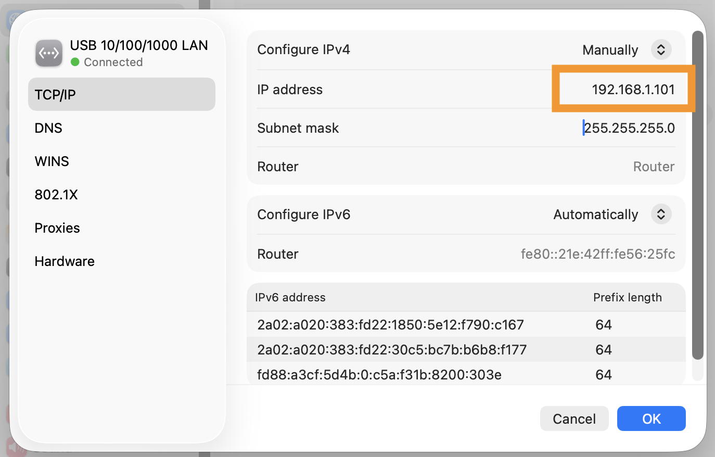This screenshot has width=715, height=457.
Task: Open the Hardware section
Action: click(65, 261)
